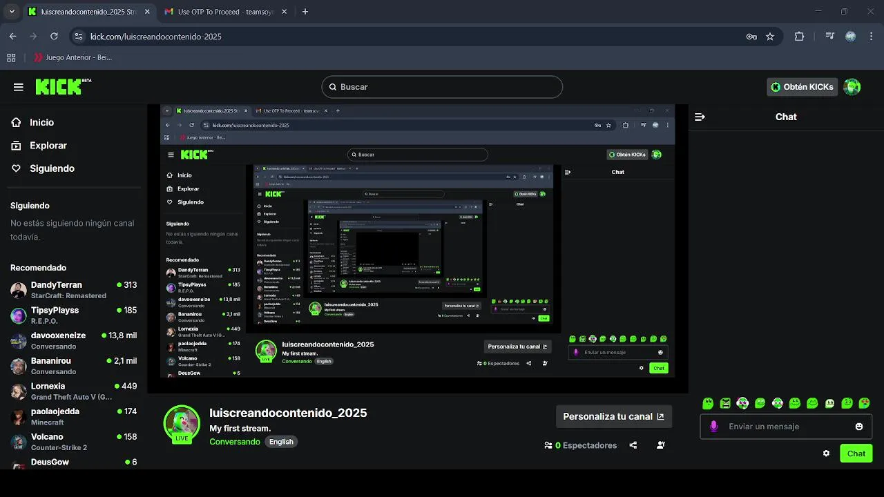Open chat settings with the gear icon
The image size is (884, 497).
point(826,454)
